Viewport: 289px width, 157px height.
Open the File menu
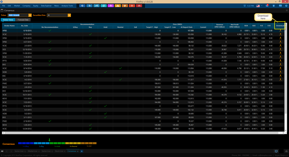click(x=3, y=6)
